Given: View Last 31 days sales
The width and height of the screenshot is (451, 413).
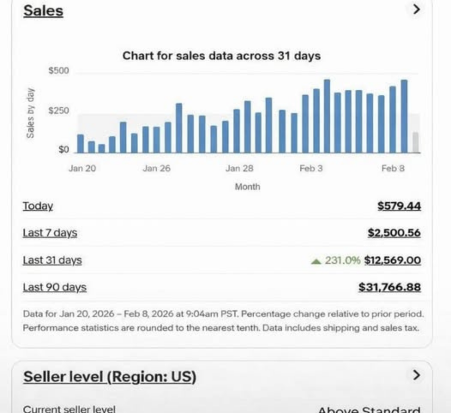Looking at the screenshot, I should point(52,260).
